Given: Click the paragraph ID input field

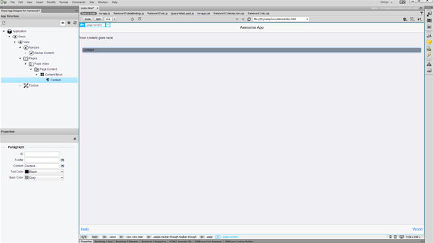Looking at the screenshot, I should (x=42, y=154).
